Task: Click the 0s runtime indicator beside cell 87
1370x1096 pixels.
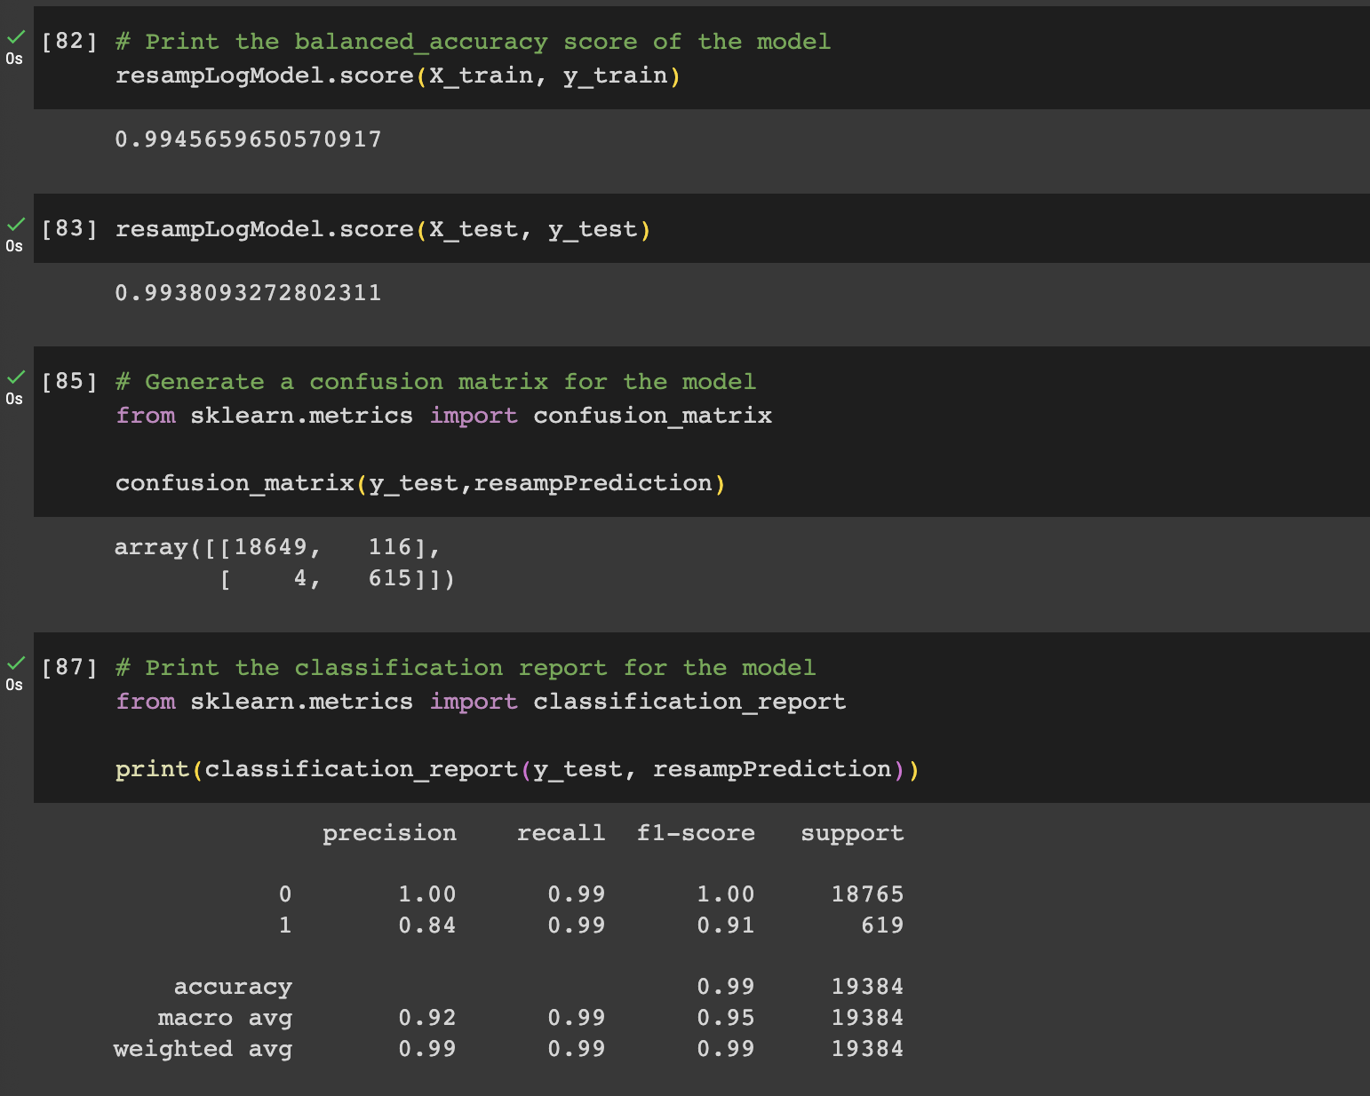Action: click(13, 685)
